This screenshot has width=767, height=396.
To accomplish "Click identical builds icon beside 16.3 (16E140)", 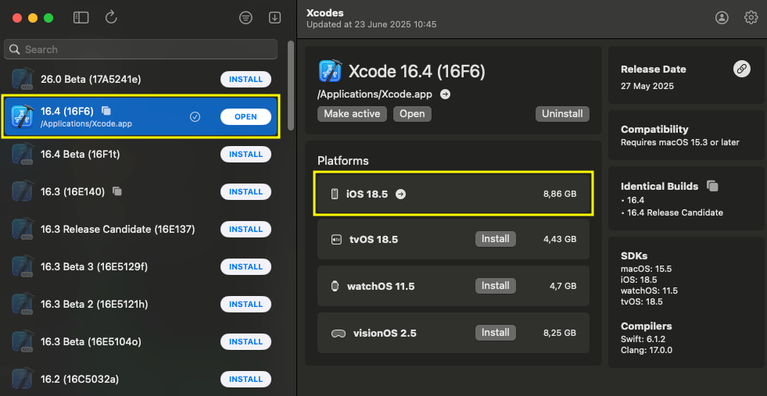I will pyautogui.click(x=117, y=191).
